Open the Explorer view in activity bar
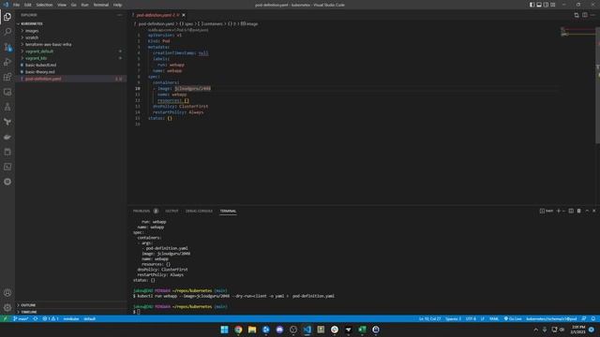The image size is (600, 337). pos(7,17)
